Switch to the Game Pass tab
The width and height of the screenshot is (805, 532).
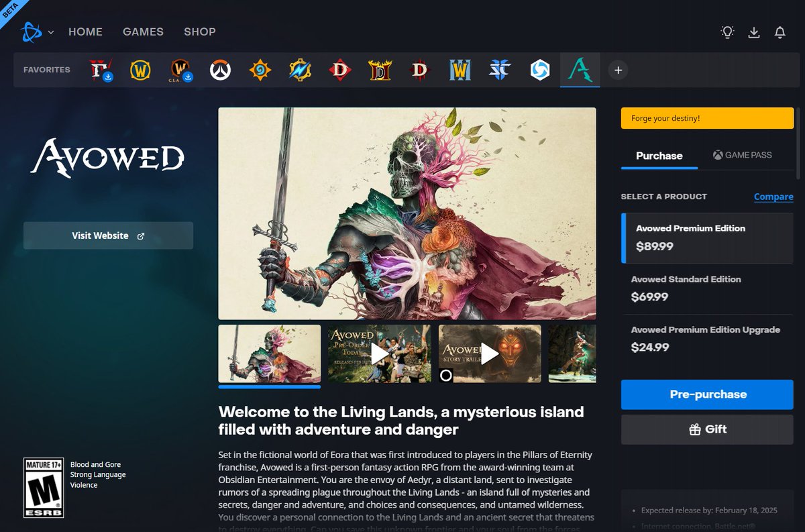pyautogui.click(x=742, y=155)
